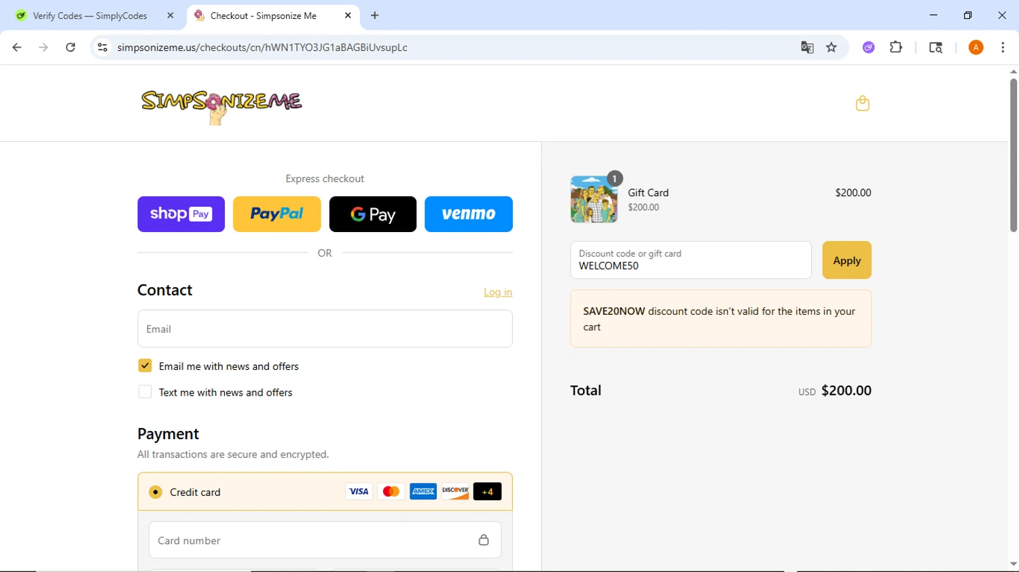Pay with Venmo

pyautogui.click(x=469, y=214)
